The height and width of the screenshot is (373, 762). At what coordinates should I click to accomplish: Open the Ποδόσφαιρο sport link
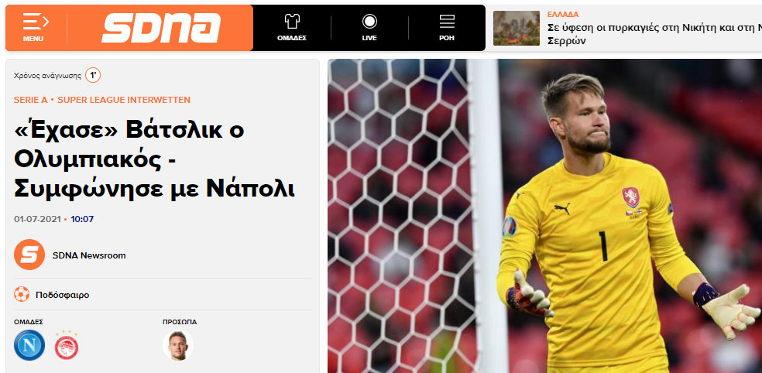click(62, 295)
